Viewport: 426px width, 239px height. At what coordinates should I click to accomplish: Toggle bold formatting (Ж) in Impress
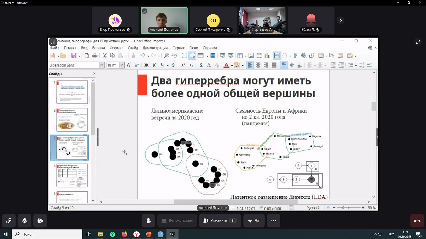pos(146,65)
